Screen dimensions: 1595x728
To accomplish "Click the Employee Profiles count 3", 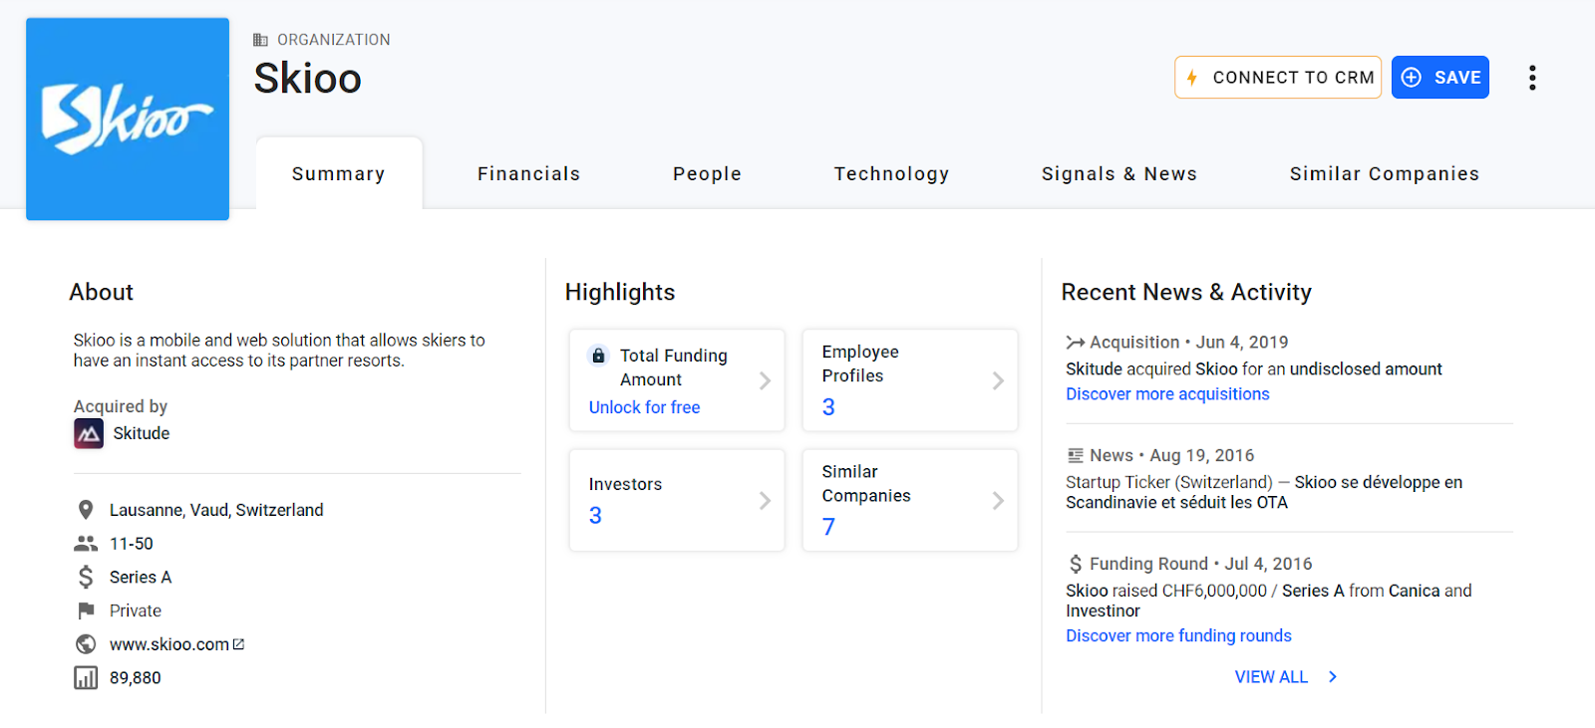I will (x=828, y=407).
